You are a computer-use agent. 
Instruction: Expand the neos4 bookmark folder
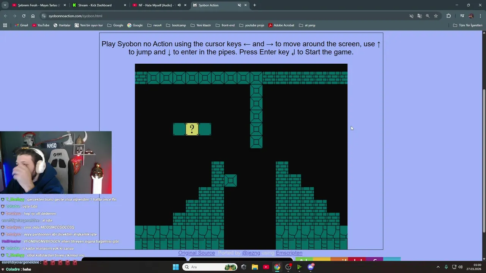154,25
